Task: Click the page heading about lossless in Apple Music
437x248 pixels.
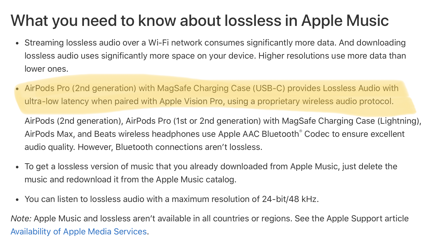Action: click(x=200, y=20)
